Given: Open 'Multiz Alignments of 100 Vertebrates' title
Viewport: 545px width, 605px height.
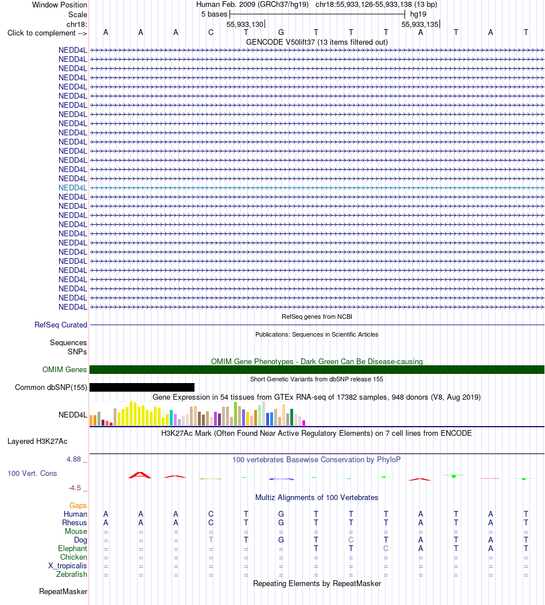Looking at the screenshot, I should 317,497.
